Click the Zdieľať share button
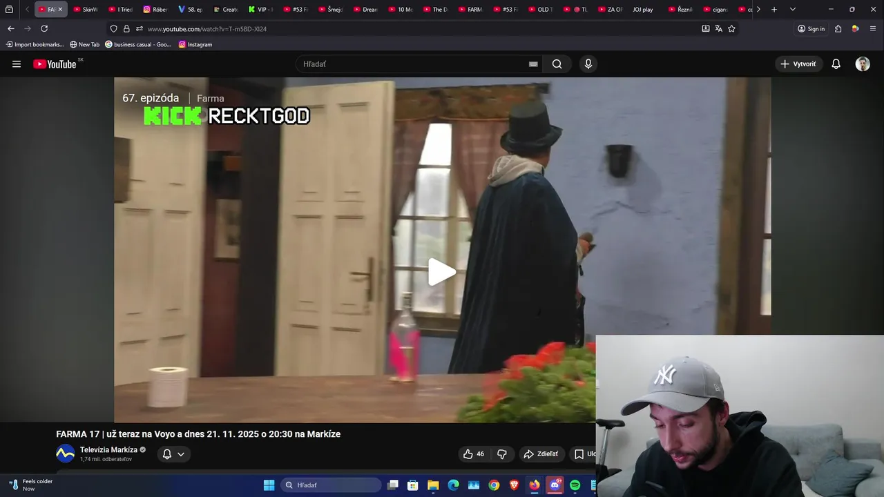 coord(541,454)
